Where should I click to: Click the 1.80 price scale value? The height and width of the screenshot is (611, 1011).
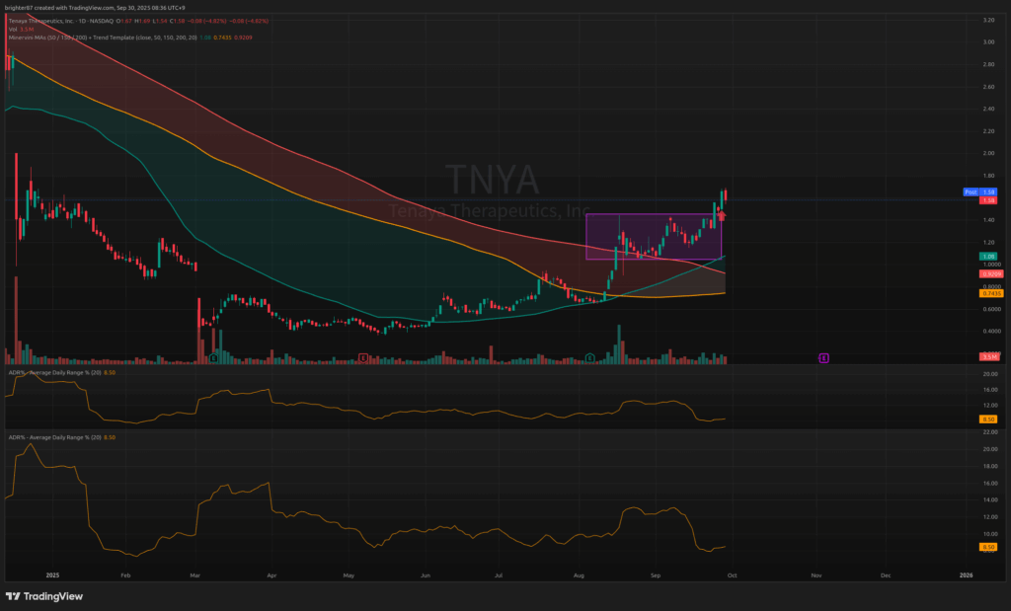(x=988, y=176)
